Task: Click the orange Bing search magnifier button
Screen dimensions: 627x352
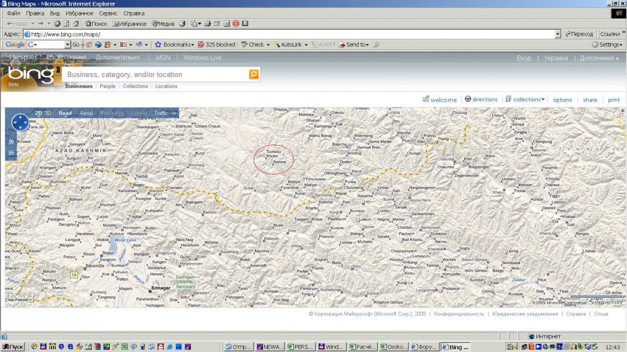Action: point(254,74)
